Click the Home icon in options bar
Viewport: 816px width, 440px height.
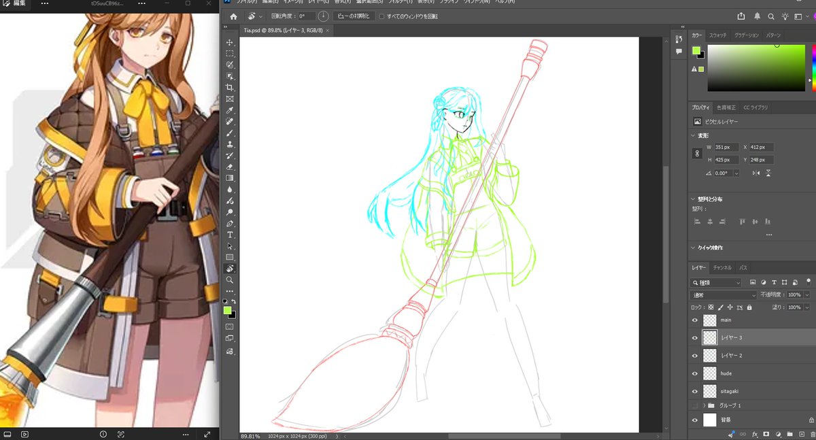pos(233,16)
